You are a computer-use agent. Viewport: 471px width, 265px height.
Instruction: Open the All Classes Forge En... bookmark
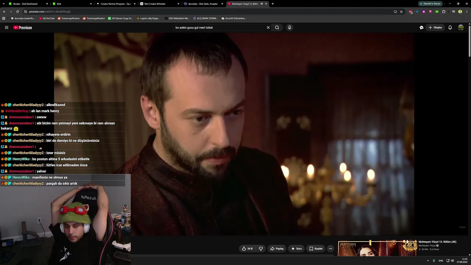120,18
